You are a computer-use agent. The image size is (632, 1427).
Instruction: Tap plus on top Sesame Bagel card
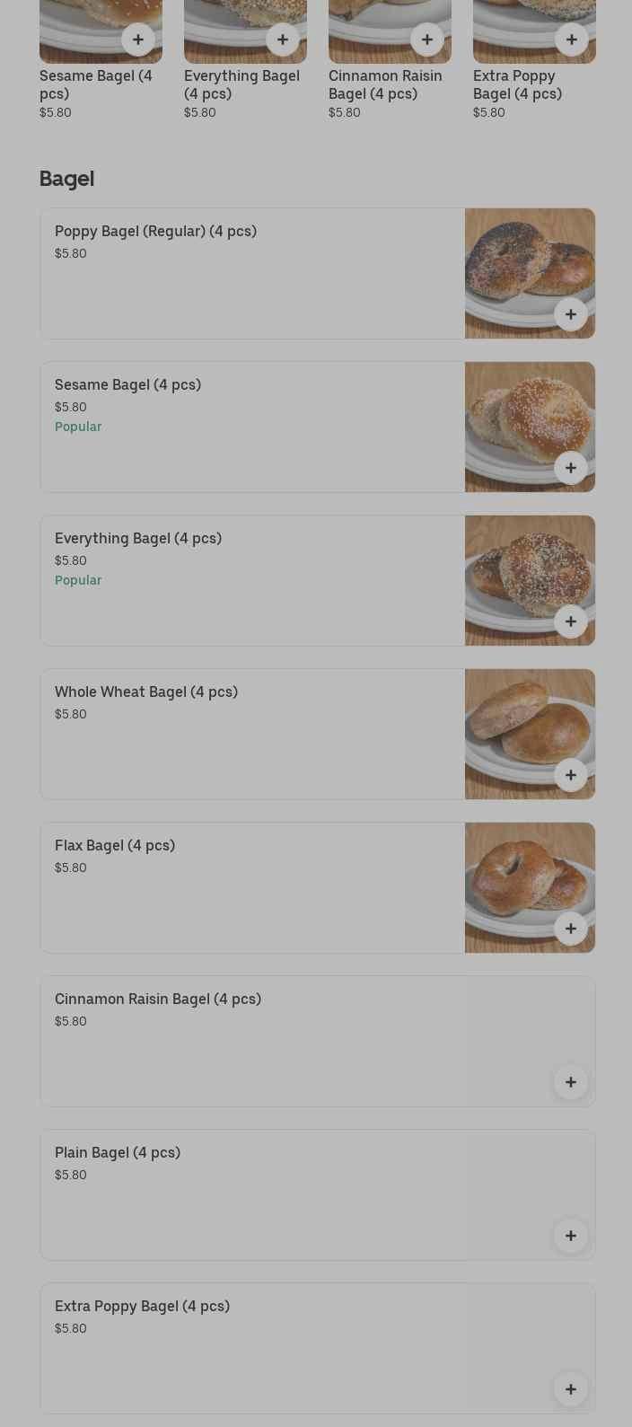coord(138,40)
